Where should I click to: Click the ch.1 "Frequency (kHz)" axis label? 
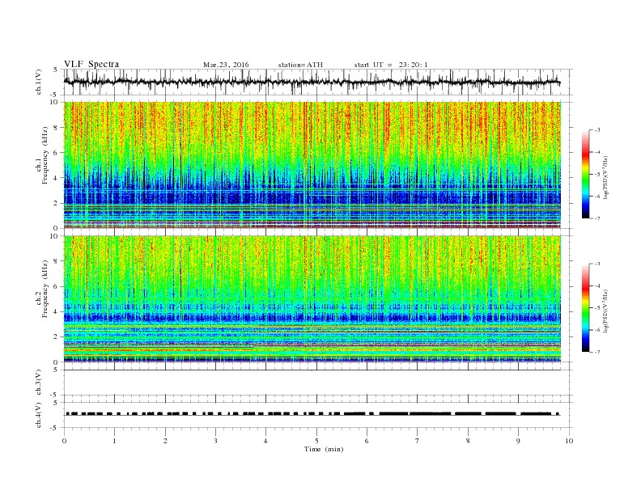point(45,155)
